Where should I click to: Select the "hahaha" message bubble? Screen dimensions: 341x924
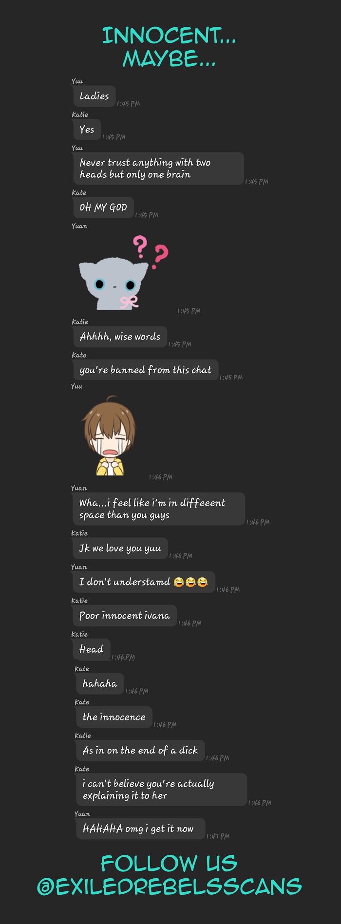tap(100, 683)
